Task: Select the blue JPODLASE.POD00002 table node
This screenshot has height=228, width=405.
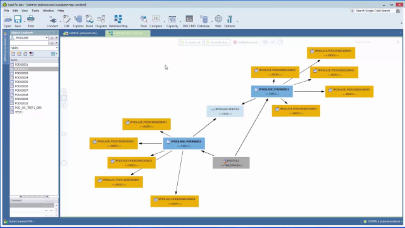Action: point(184,144)
